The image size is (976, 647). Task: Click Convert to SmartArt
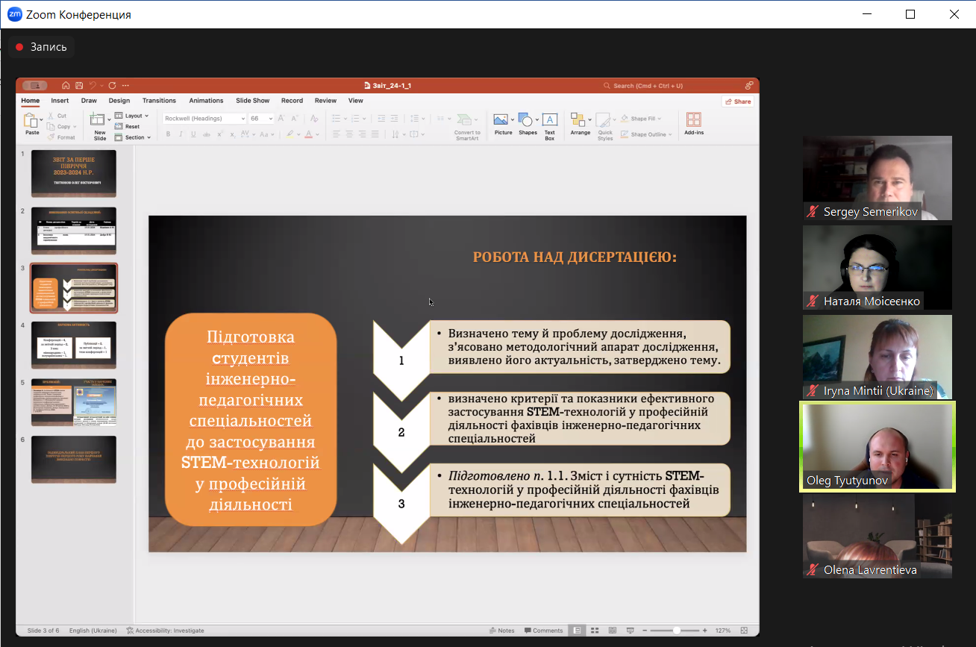[467, 127]
